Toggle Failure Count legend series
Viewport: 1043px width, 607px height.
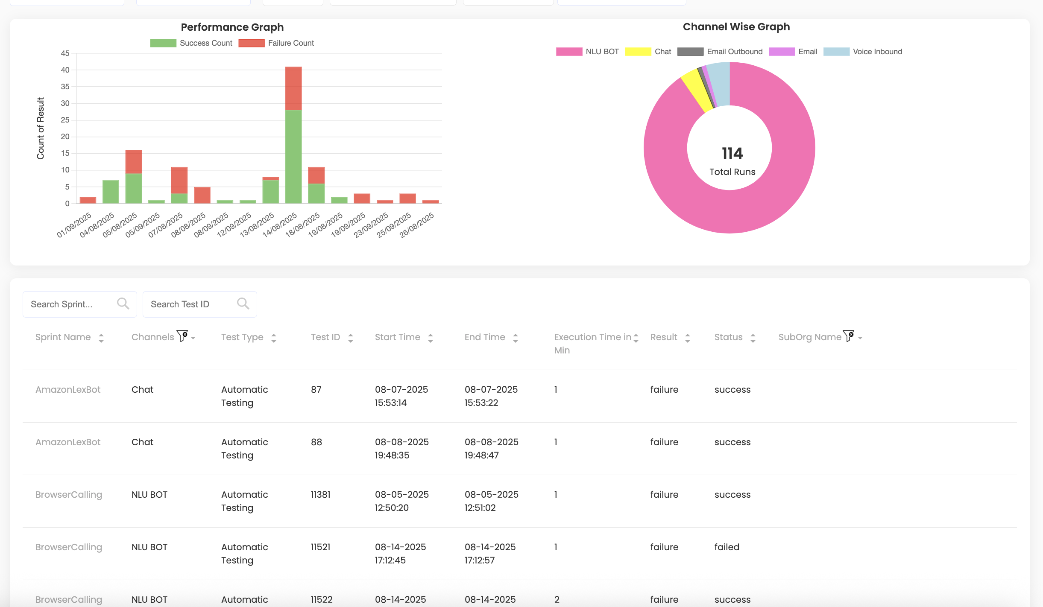[x=276, y=43]
